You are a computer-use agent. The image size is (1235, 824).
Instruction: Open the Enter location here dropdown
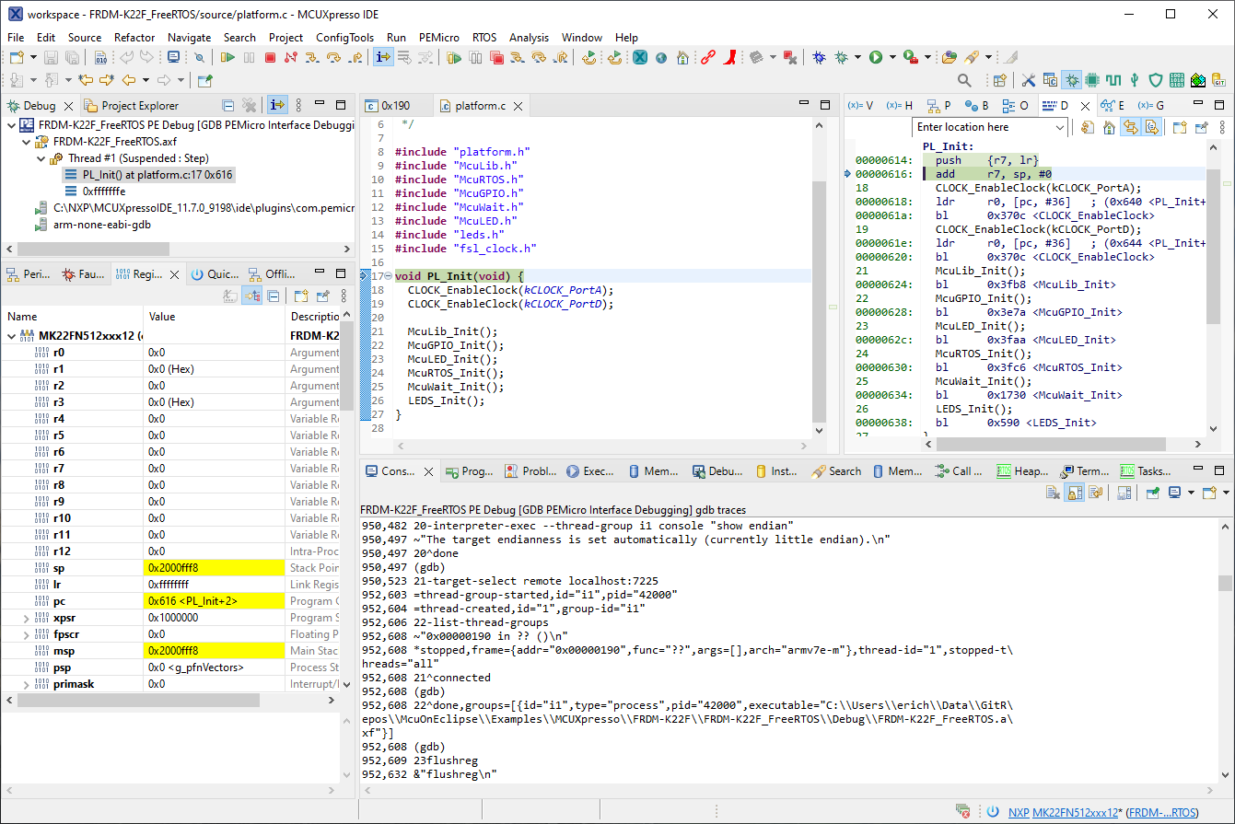click(x=1059, y=127)
